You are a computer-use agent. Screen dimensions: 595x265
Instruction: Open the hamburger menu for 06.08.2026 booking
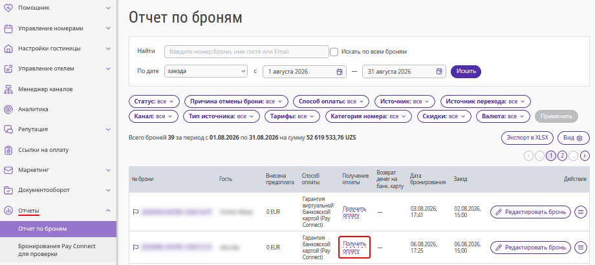tap(580, 247)
